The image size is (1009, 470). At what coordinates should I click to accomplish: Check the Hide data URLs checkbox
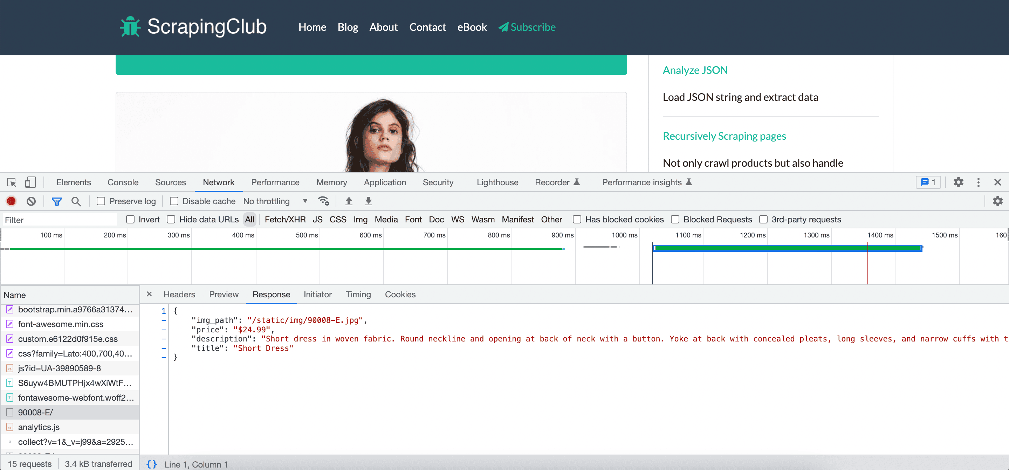[x=171, y=219]
